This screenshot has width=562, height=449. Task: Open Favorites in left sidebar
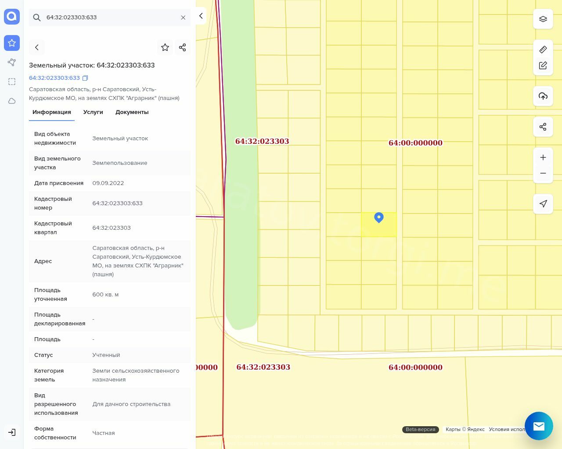[x=12, y=43]
